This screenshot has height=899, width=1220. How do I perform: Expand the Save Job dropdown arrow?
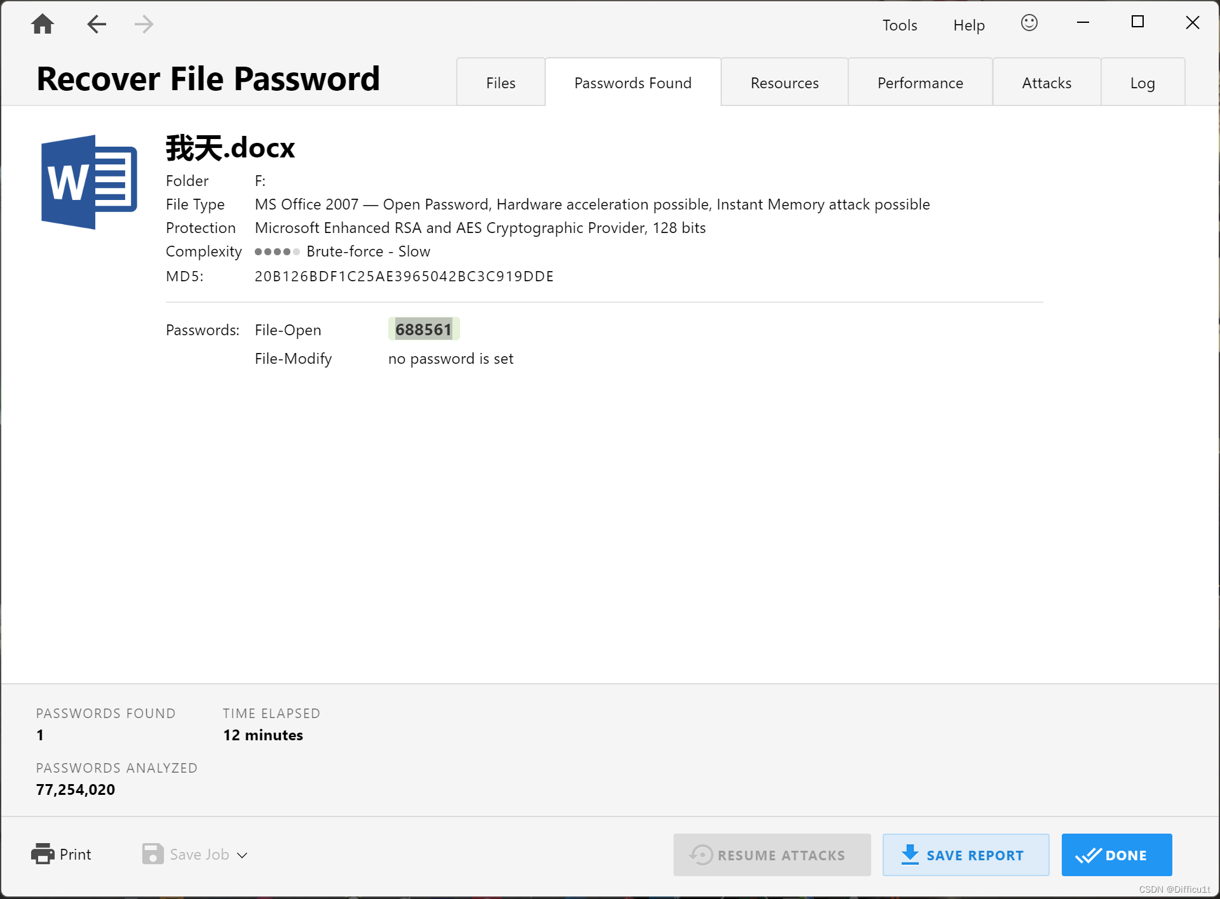[242, 855]
